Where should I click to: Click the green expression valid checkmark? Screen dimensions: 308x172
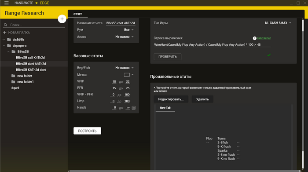coord(269,55)
